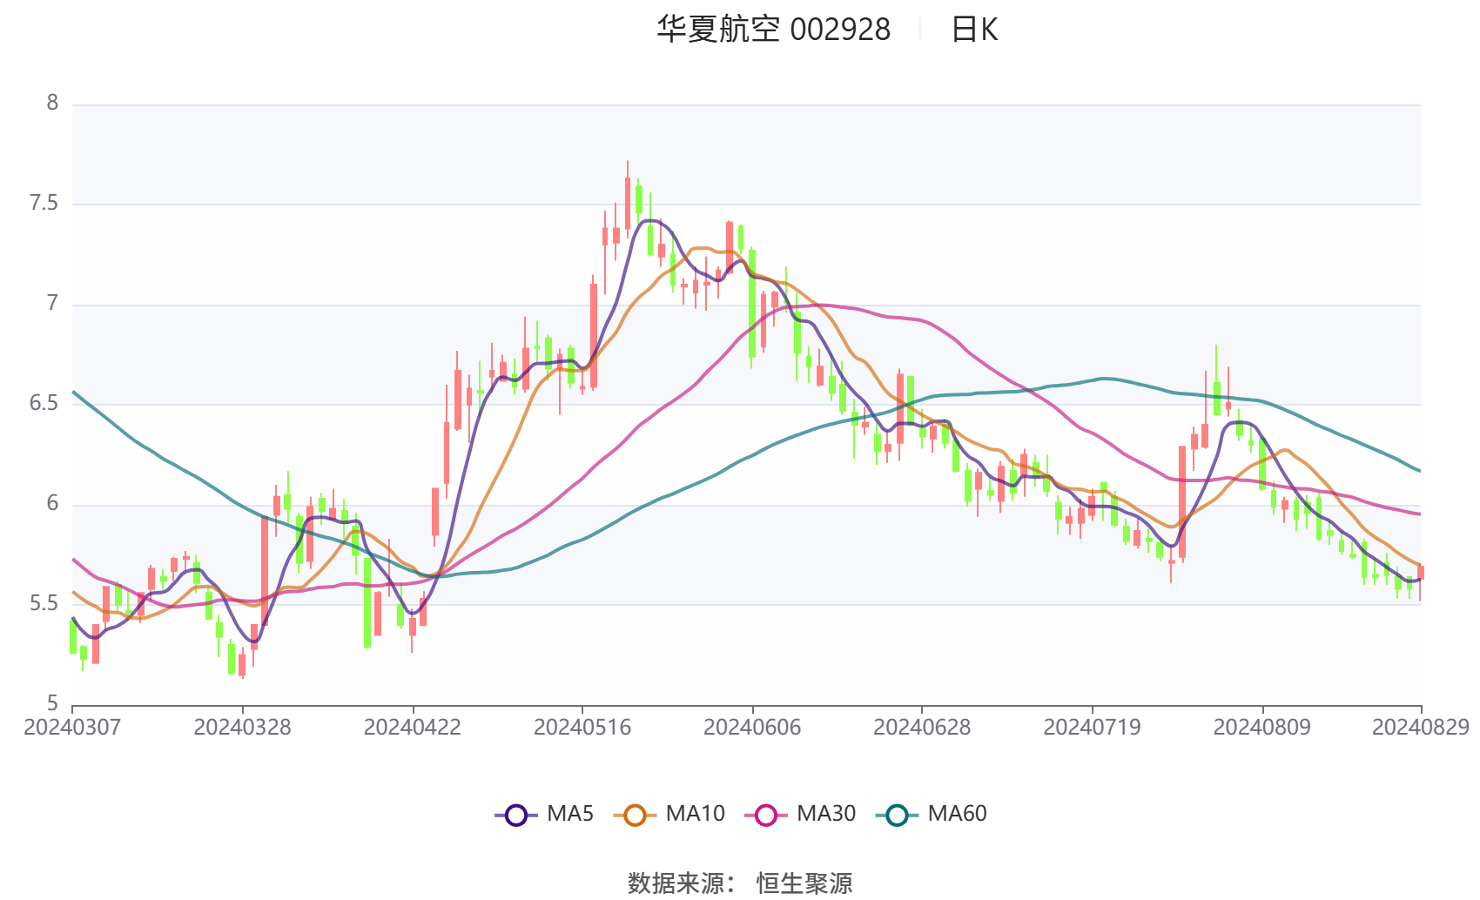
Task: Toggle the MA60 teal legend marker
Action: [897, 816]
